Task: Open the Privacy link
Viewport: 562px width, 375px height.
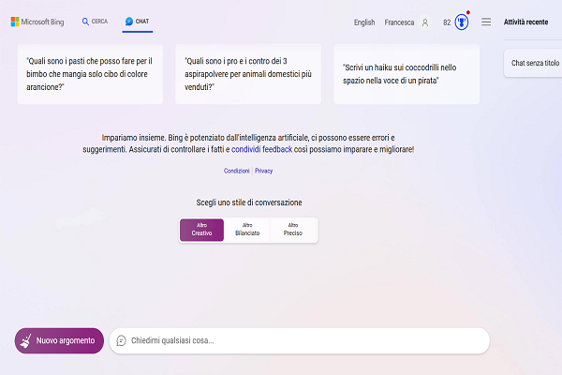Action: point(264,171)
